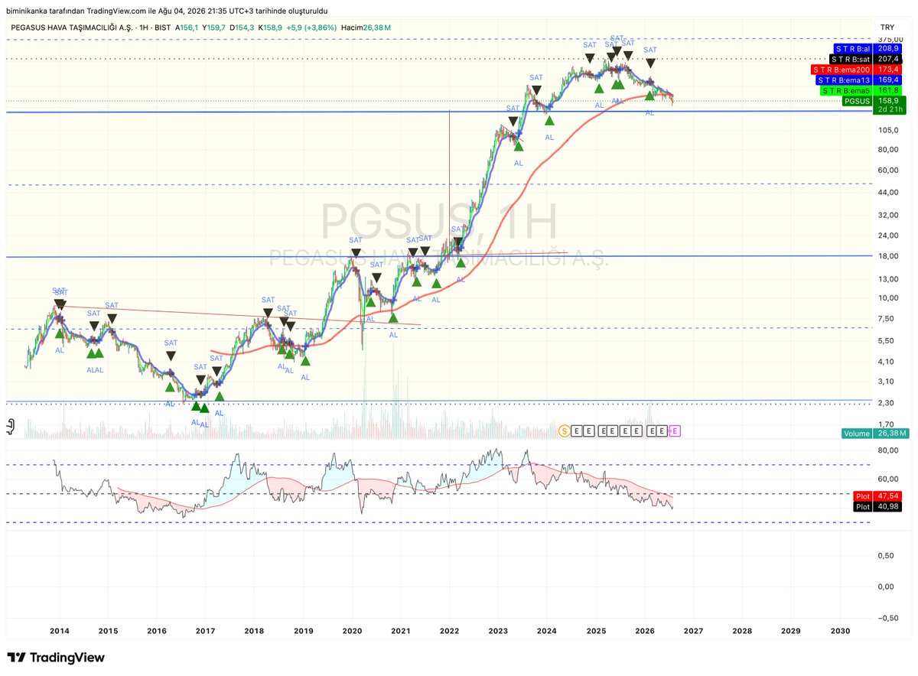918x676 pixels.
Task: Click the Volume 26,38 M axis label
Action: 874,433
